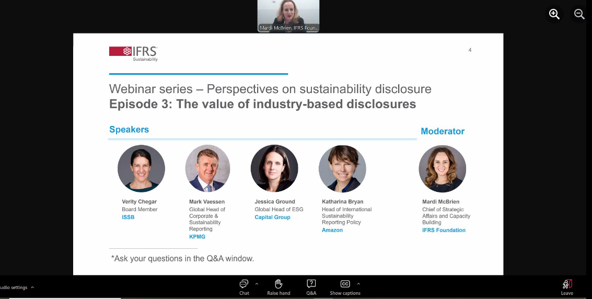Click the Moderator heading
This screenshot has width=592, height=299.
443,131
